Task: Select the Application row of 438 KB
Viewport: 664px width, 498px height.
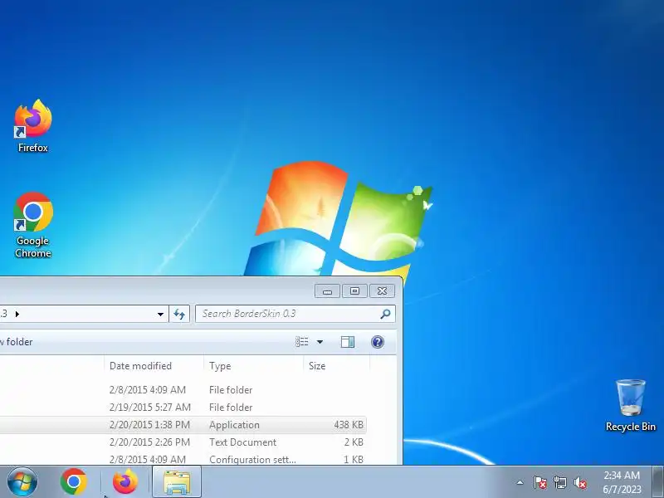Action: click(x=183, y=425)
